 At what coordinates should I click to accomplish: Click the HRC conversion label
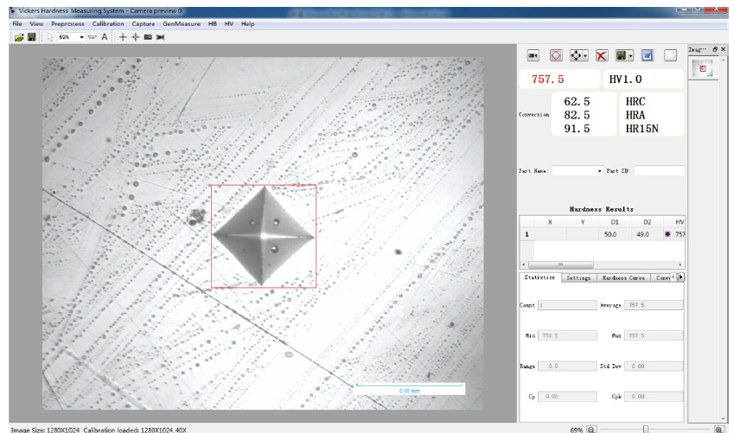pyautogui.click(x=635, y=102)
